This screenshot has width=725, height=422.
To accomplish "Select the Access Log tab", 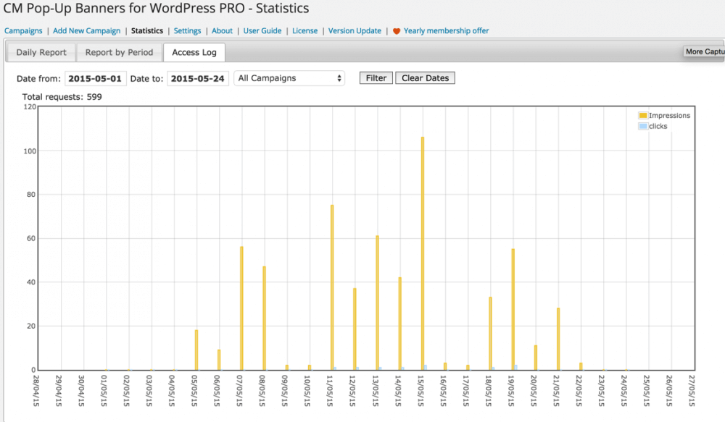I will coord(194,53).
